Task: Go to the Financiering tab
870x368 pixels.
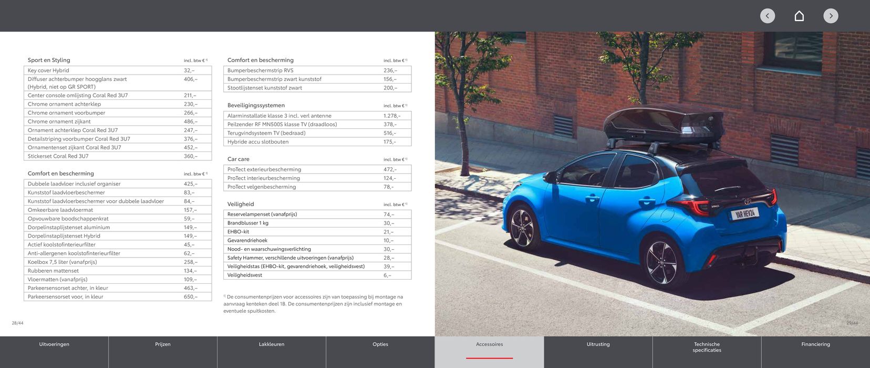Action: [x=815, y=345]
